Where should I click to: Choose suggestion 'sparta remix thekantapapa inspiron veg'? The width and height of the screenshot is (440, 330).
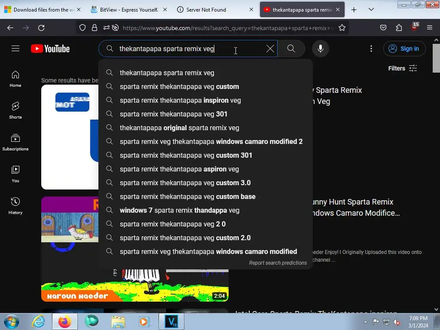(x=206, y=100)
